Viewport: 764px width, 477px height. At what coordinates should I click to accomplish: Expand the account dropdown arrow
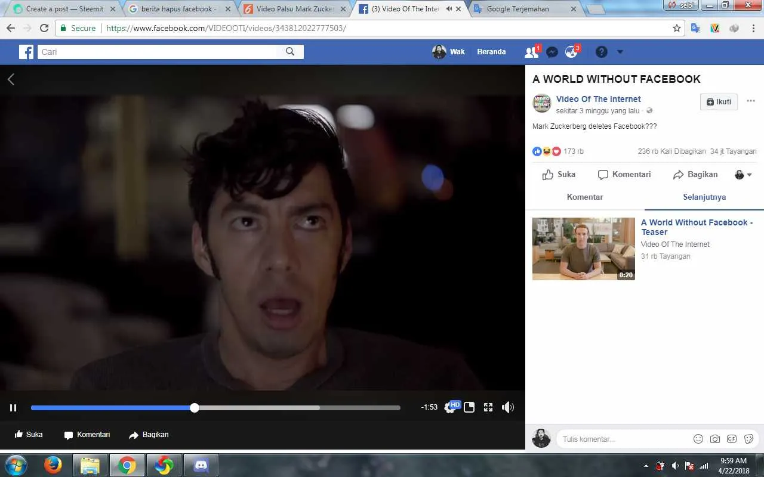[620, 52]
